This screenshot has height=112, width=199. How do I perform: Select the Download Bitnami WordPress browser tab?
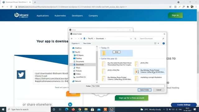pyautogui.click(x=16, y=2)
